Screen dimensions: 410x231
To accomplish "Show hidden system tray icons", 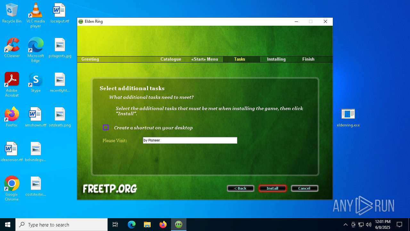I will (x=345, y=225).
